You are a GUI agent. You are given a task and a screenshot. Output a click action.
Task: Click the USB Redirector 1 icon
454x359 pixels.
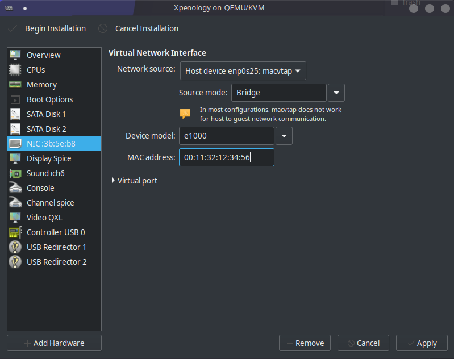click(15, 247)
